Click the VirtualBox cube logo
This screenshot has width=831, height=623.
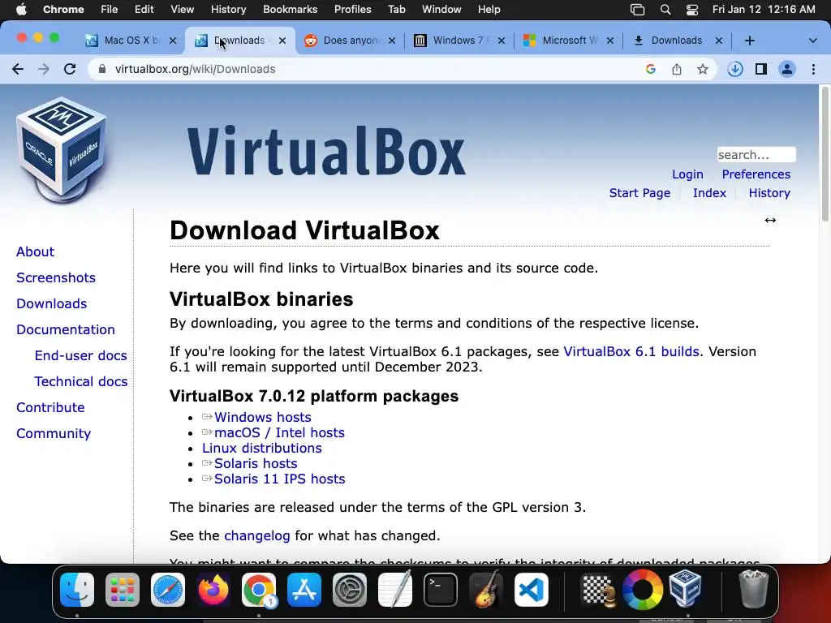62,150
